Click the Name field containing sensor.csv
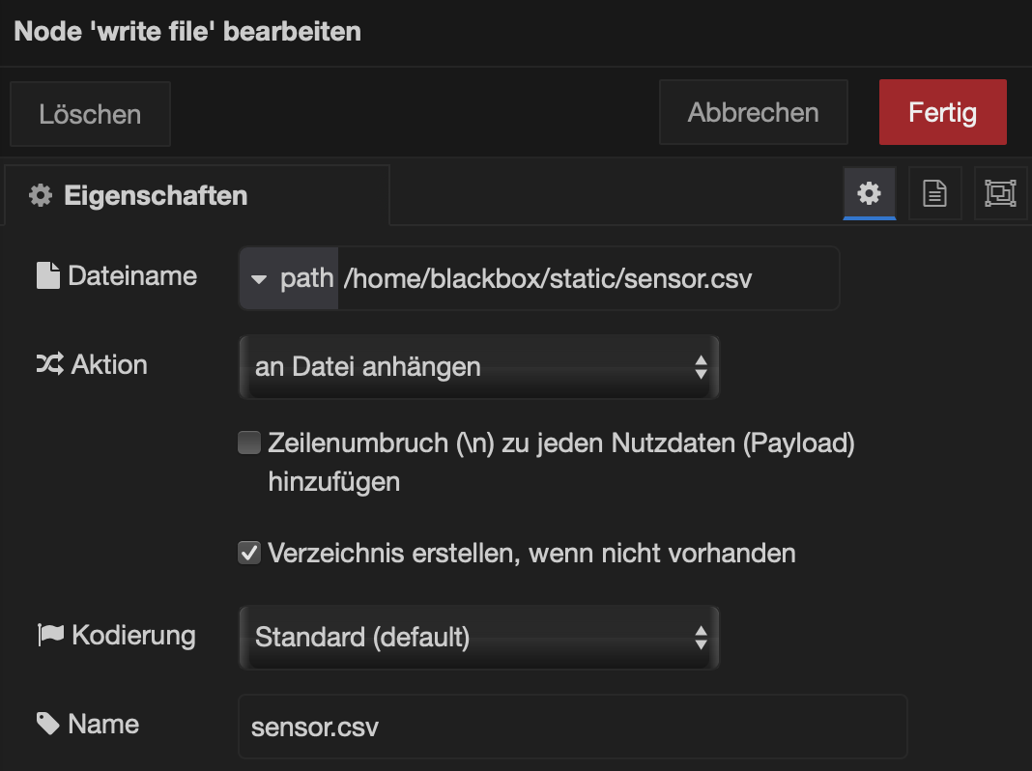 point(572,727)
